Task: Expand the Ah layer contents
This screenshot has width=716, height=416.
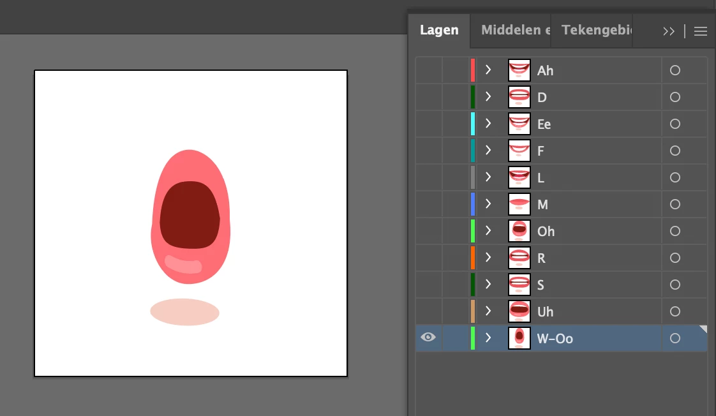Action: (488, 70)
